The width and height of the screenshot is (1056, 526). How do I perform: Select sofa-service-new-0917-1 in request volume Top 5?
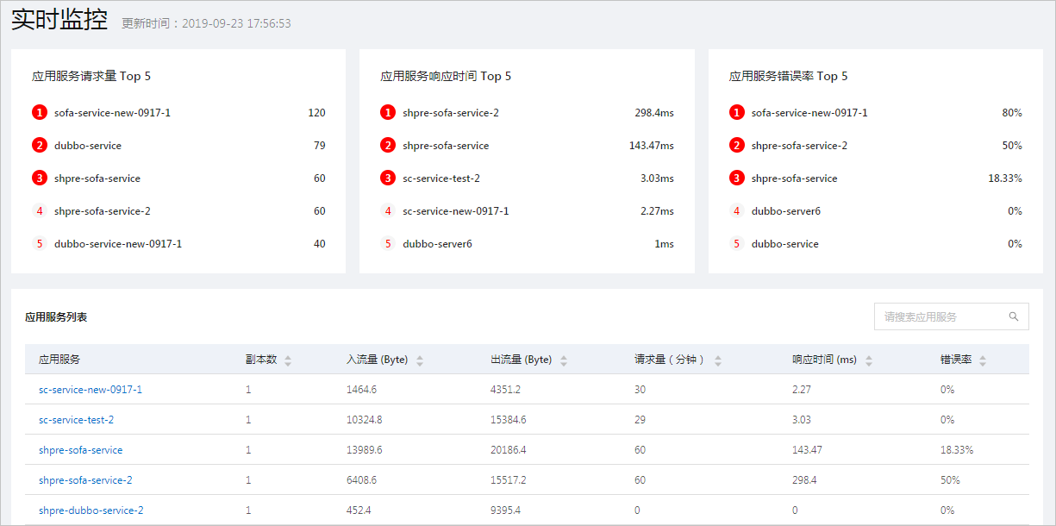point(112,113)
